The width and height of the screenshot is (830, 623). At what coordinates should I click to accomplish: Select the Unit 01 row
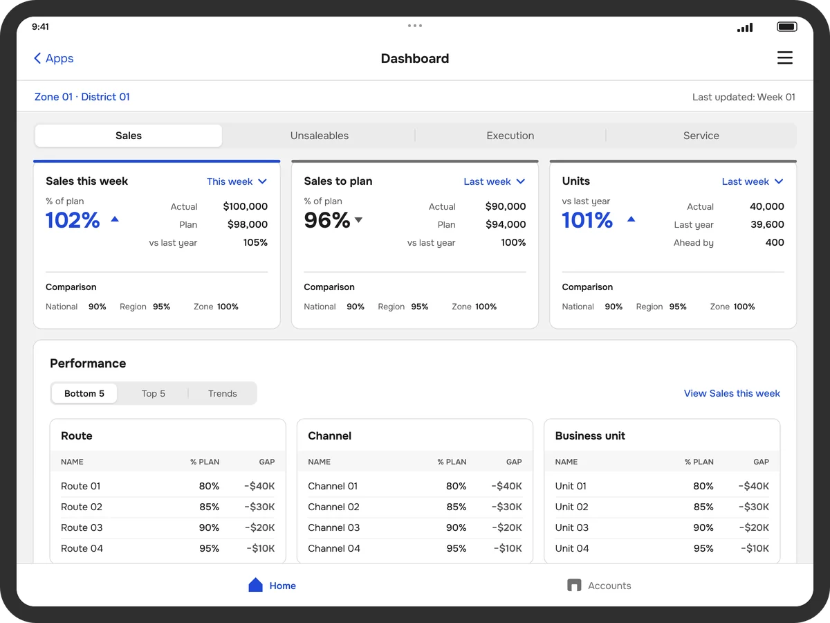click(x=662, y=486)
